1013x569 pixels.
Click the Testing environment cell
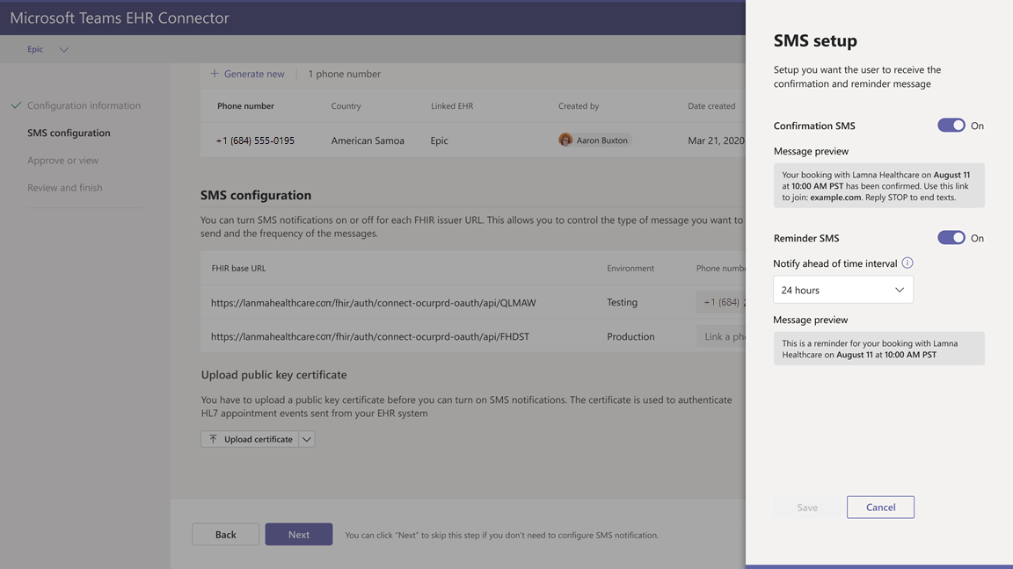coord(623,302)
